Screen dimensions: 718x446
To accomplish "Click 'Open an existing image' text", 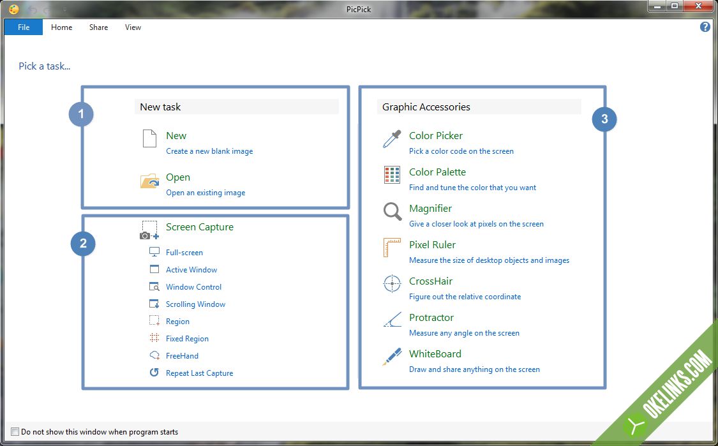I will click(x=206, y=193).
